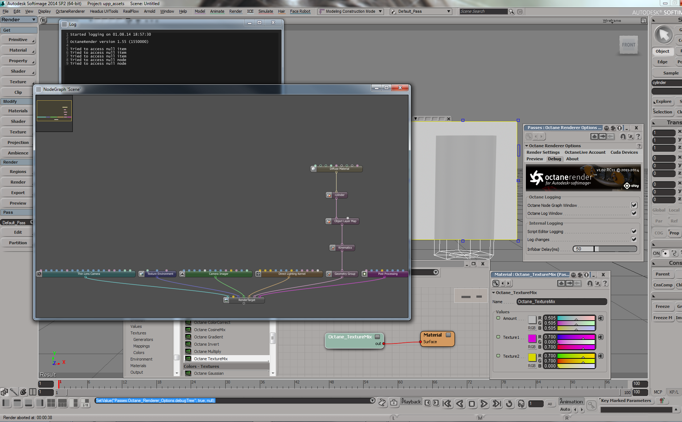This screenshot has height=422, width=682.
Task: Toggle Octane Log Window checkbox
Action: (634, 213)
